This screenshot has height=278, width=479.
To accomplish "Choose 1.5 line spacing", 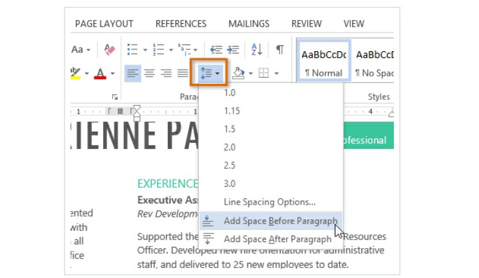I will pos(230,130).
